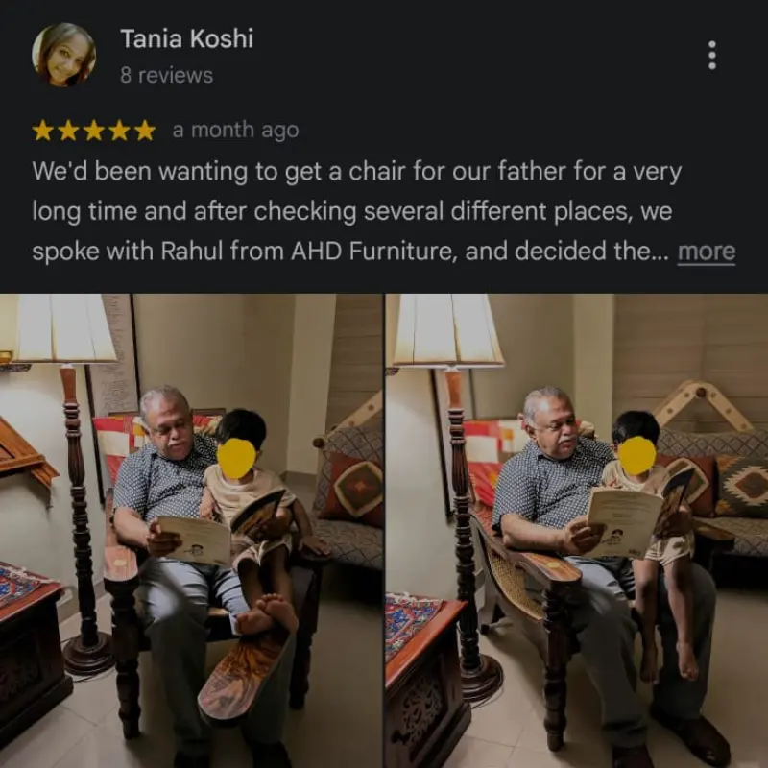
Task: Open the left review photo
Action: click(x=191, y=531)
